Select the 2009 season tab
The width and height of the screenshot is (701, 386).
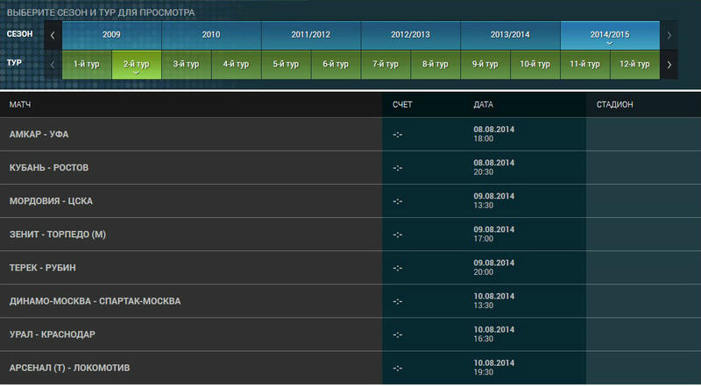point(111,35)
